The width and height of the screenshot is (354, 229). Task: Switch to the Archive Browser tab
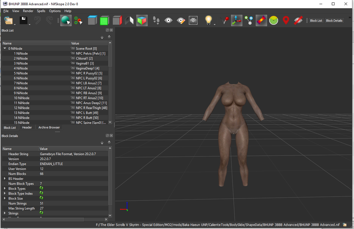[49, 128]
